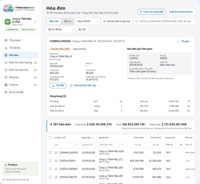Check the box for invoice C26TAA/280274
The width and height of the screenshot is (200, 184).
click(x=50, y=177)
